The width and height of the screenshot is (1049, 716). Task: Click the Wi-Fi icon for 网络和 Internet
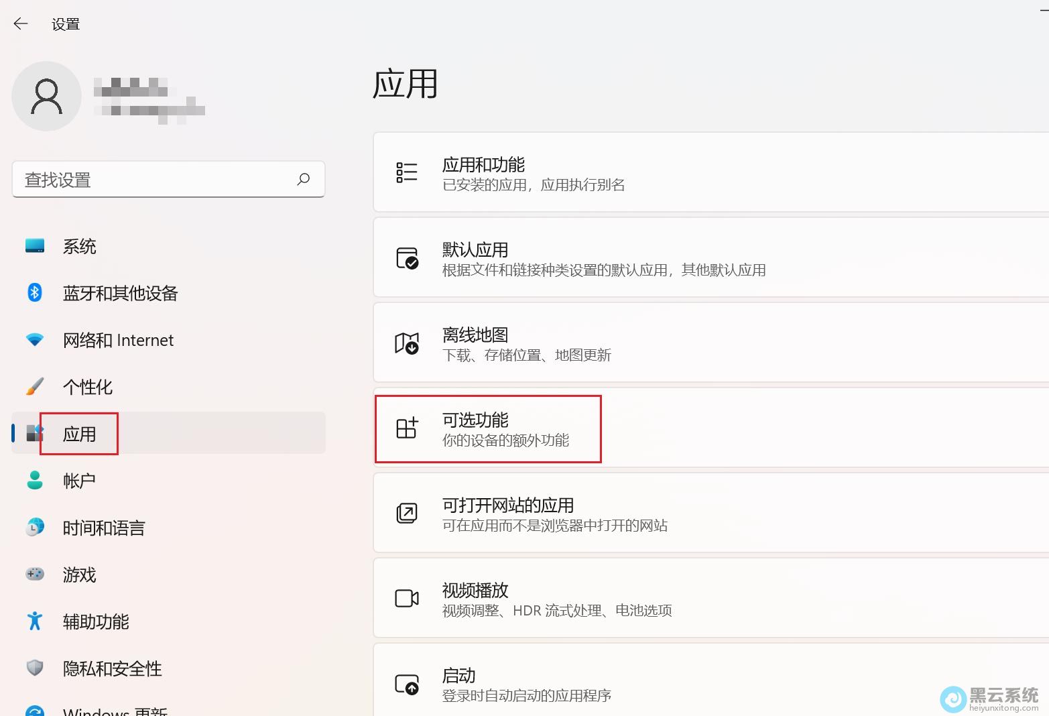coord(34,340)
